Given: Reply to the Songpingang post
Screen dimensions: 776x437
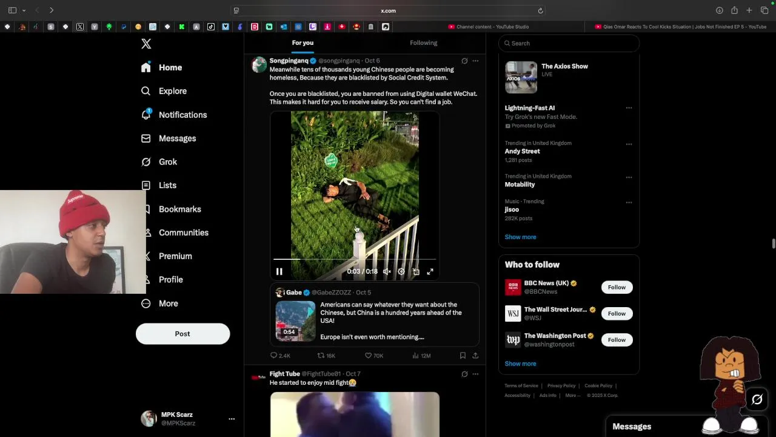Looking at the screenshot, I should pos(280,356).
